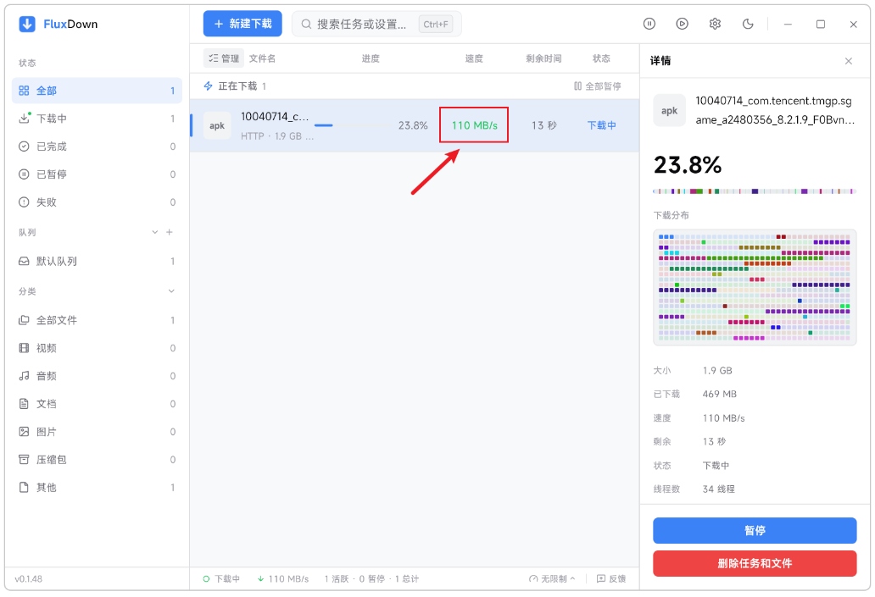Click the resume all play icon in toolbar
This screenshot has width=875, height=597.
coord(682,24)
